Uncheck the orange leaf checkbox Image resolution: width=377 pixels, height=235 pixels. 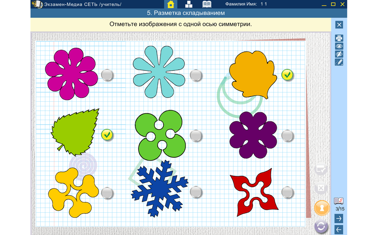click(x=287, y=75)
